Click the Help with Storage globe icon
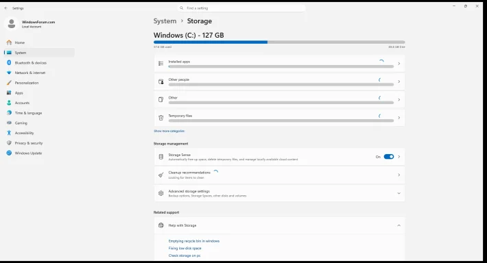487x263 pixels. point(161,225)
